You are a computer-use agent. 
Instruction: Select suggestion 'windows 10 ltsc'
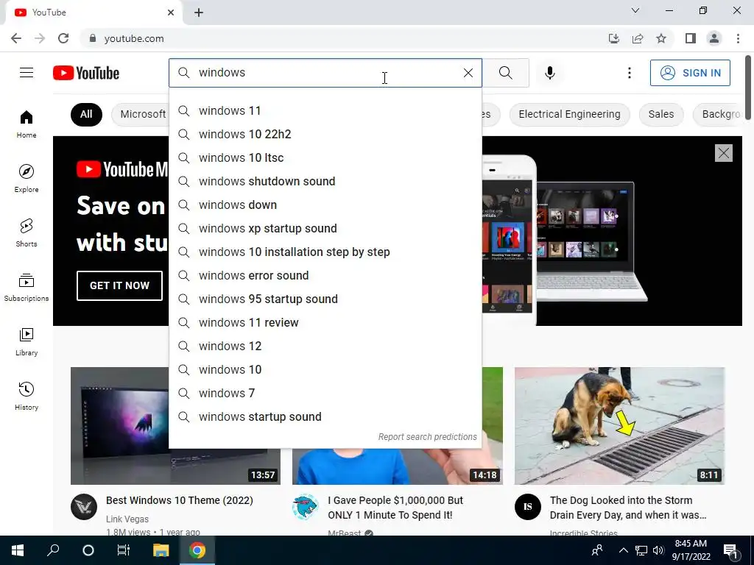[325, 157]
